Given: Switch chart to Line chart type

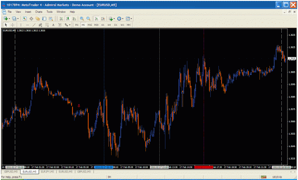Looking at the screenshot, I should pyautogui.click(x=74, y=19).
